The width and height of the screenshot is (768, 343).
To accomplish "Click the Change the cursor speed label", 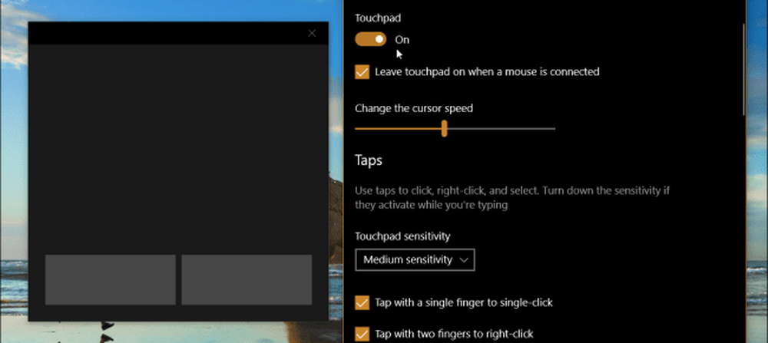I will coord(414,108).
